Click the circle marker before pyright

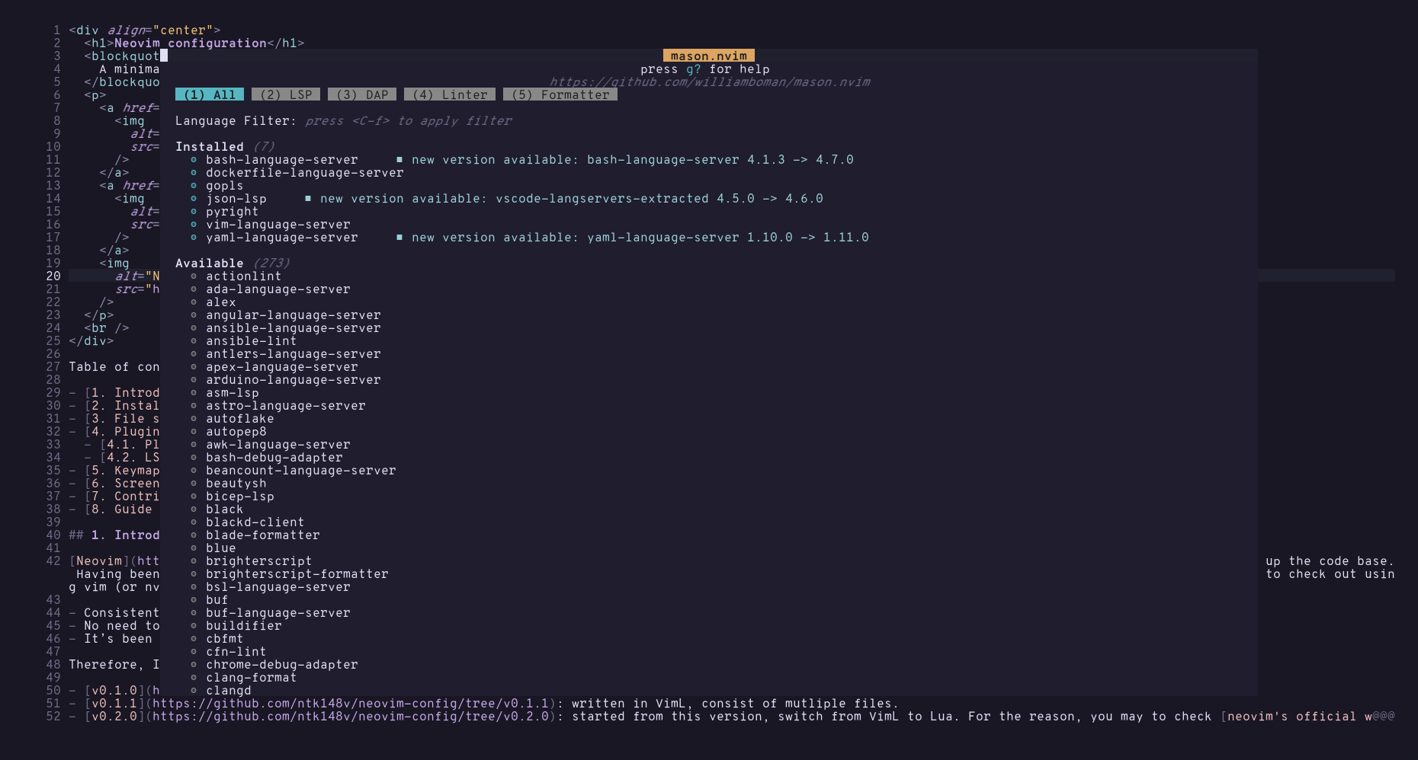194,212
